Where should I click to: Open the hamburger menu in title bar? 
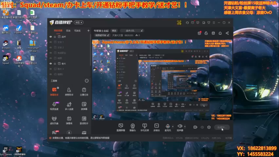click(x=214, y=23)
